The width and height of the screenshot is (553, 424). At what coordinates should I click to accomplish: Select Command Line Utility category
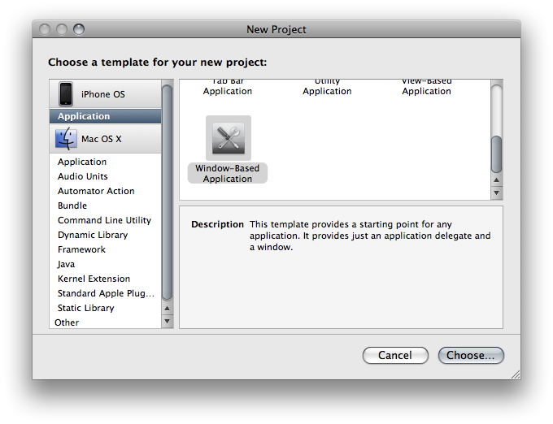coord(105,220)
